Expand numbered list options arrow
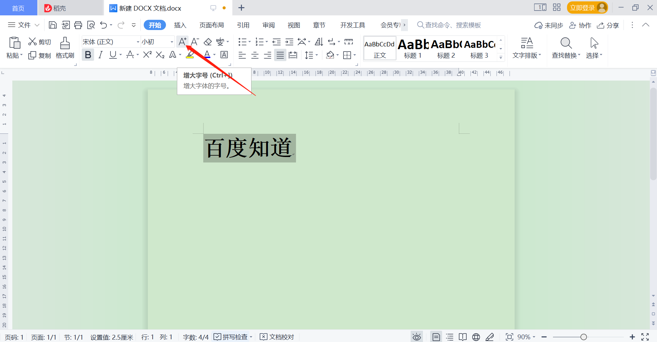Image resolution: width=657 pixels, height=342 pixels. click(267, 42)
